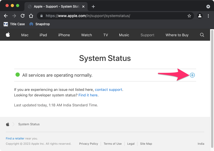
Task: Click the 'Last updated today' timestamp text
Action: coord(56,105)
